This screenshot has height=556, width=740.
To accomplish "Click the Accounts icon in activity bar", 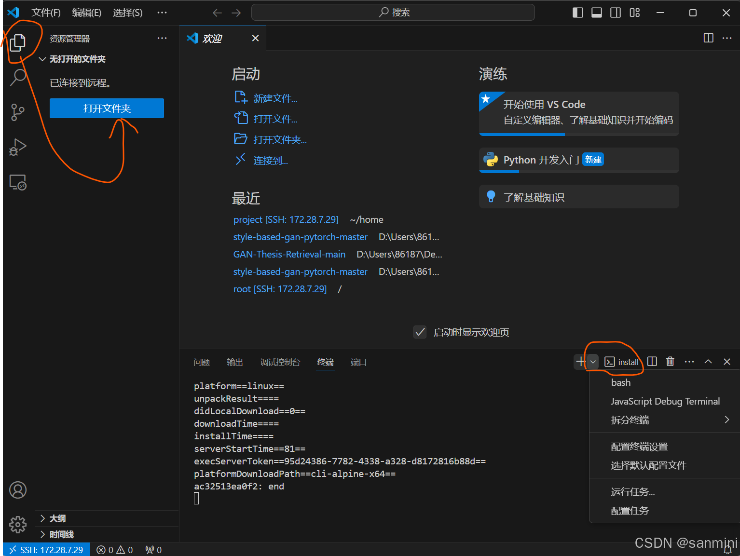I will click(18, 490).
